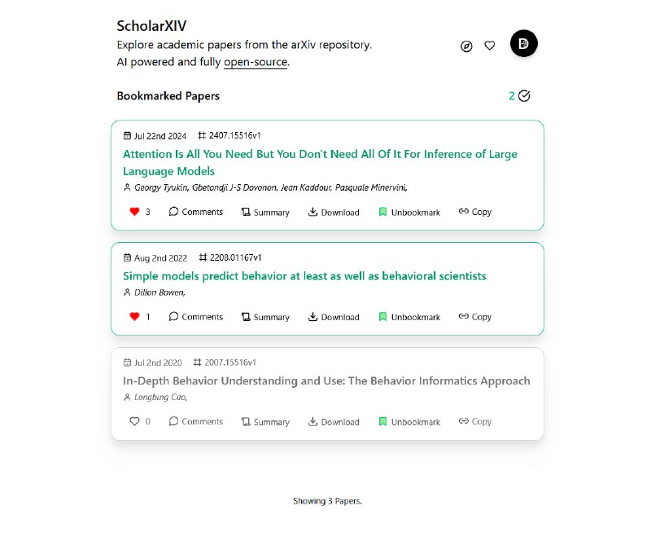Image resolution: width=651 pixels, height=554 pixels.
Task: Click the checkmark circle beside bookmark count
Action: 524,96
